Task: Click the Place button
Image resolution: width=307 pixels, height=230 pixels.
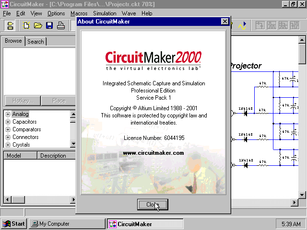Action: [59, 101]
